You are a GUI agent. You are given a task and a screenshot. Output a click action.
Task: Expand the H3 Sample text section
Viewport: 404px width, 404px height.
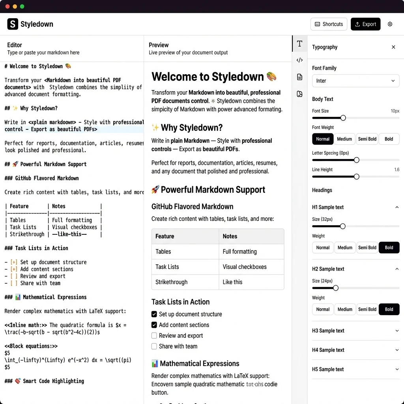(x=397, y=331)
